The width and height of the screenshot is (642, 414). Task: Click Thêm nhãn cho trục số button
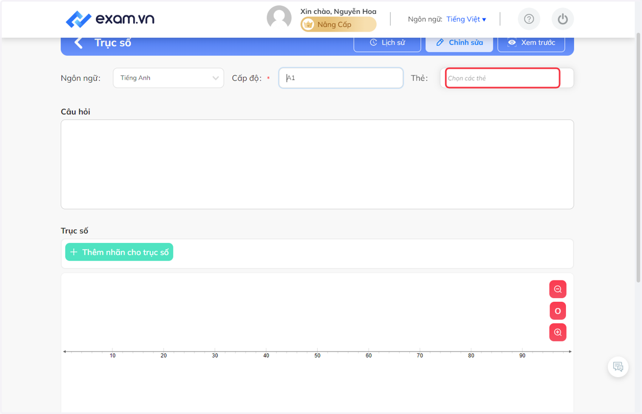tap(119, 252)
